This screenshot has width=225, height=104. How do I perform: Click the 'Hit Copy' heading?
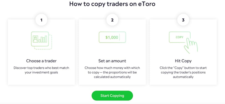click(x=183, y=61)
